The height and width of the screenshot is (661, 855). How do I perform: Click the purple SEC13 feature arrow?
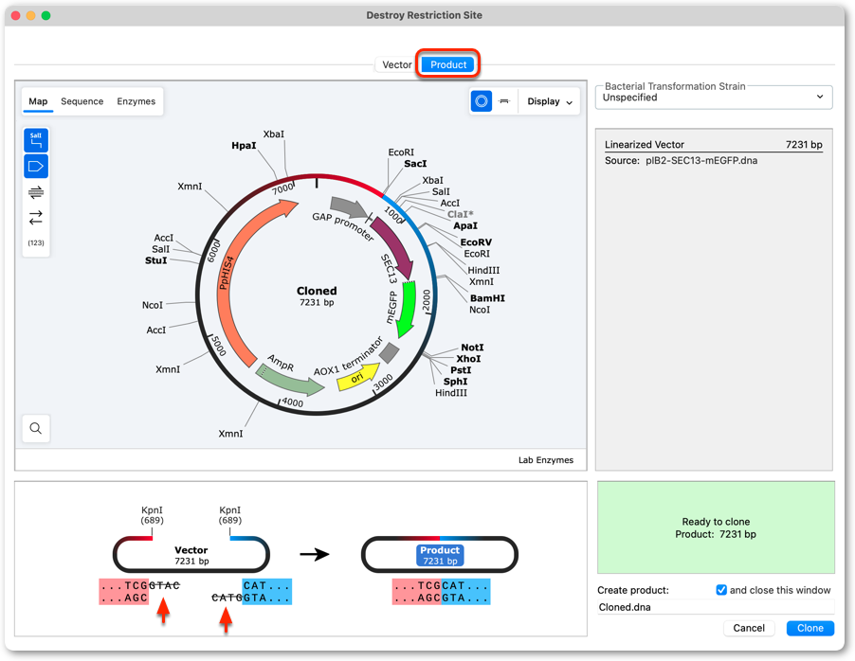click(397, 245)
